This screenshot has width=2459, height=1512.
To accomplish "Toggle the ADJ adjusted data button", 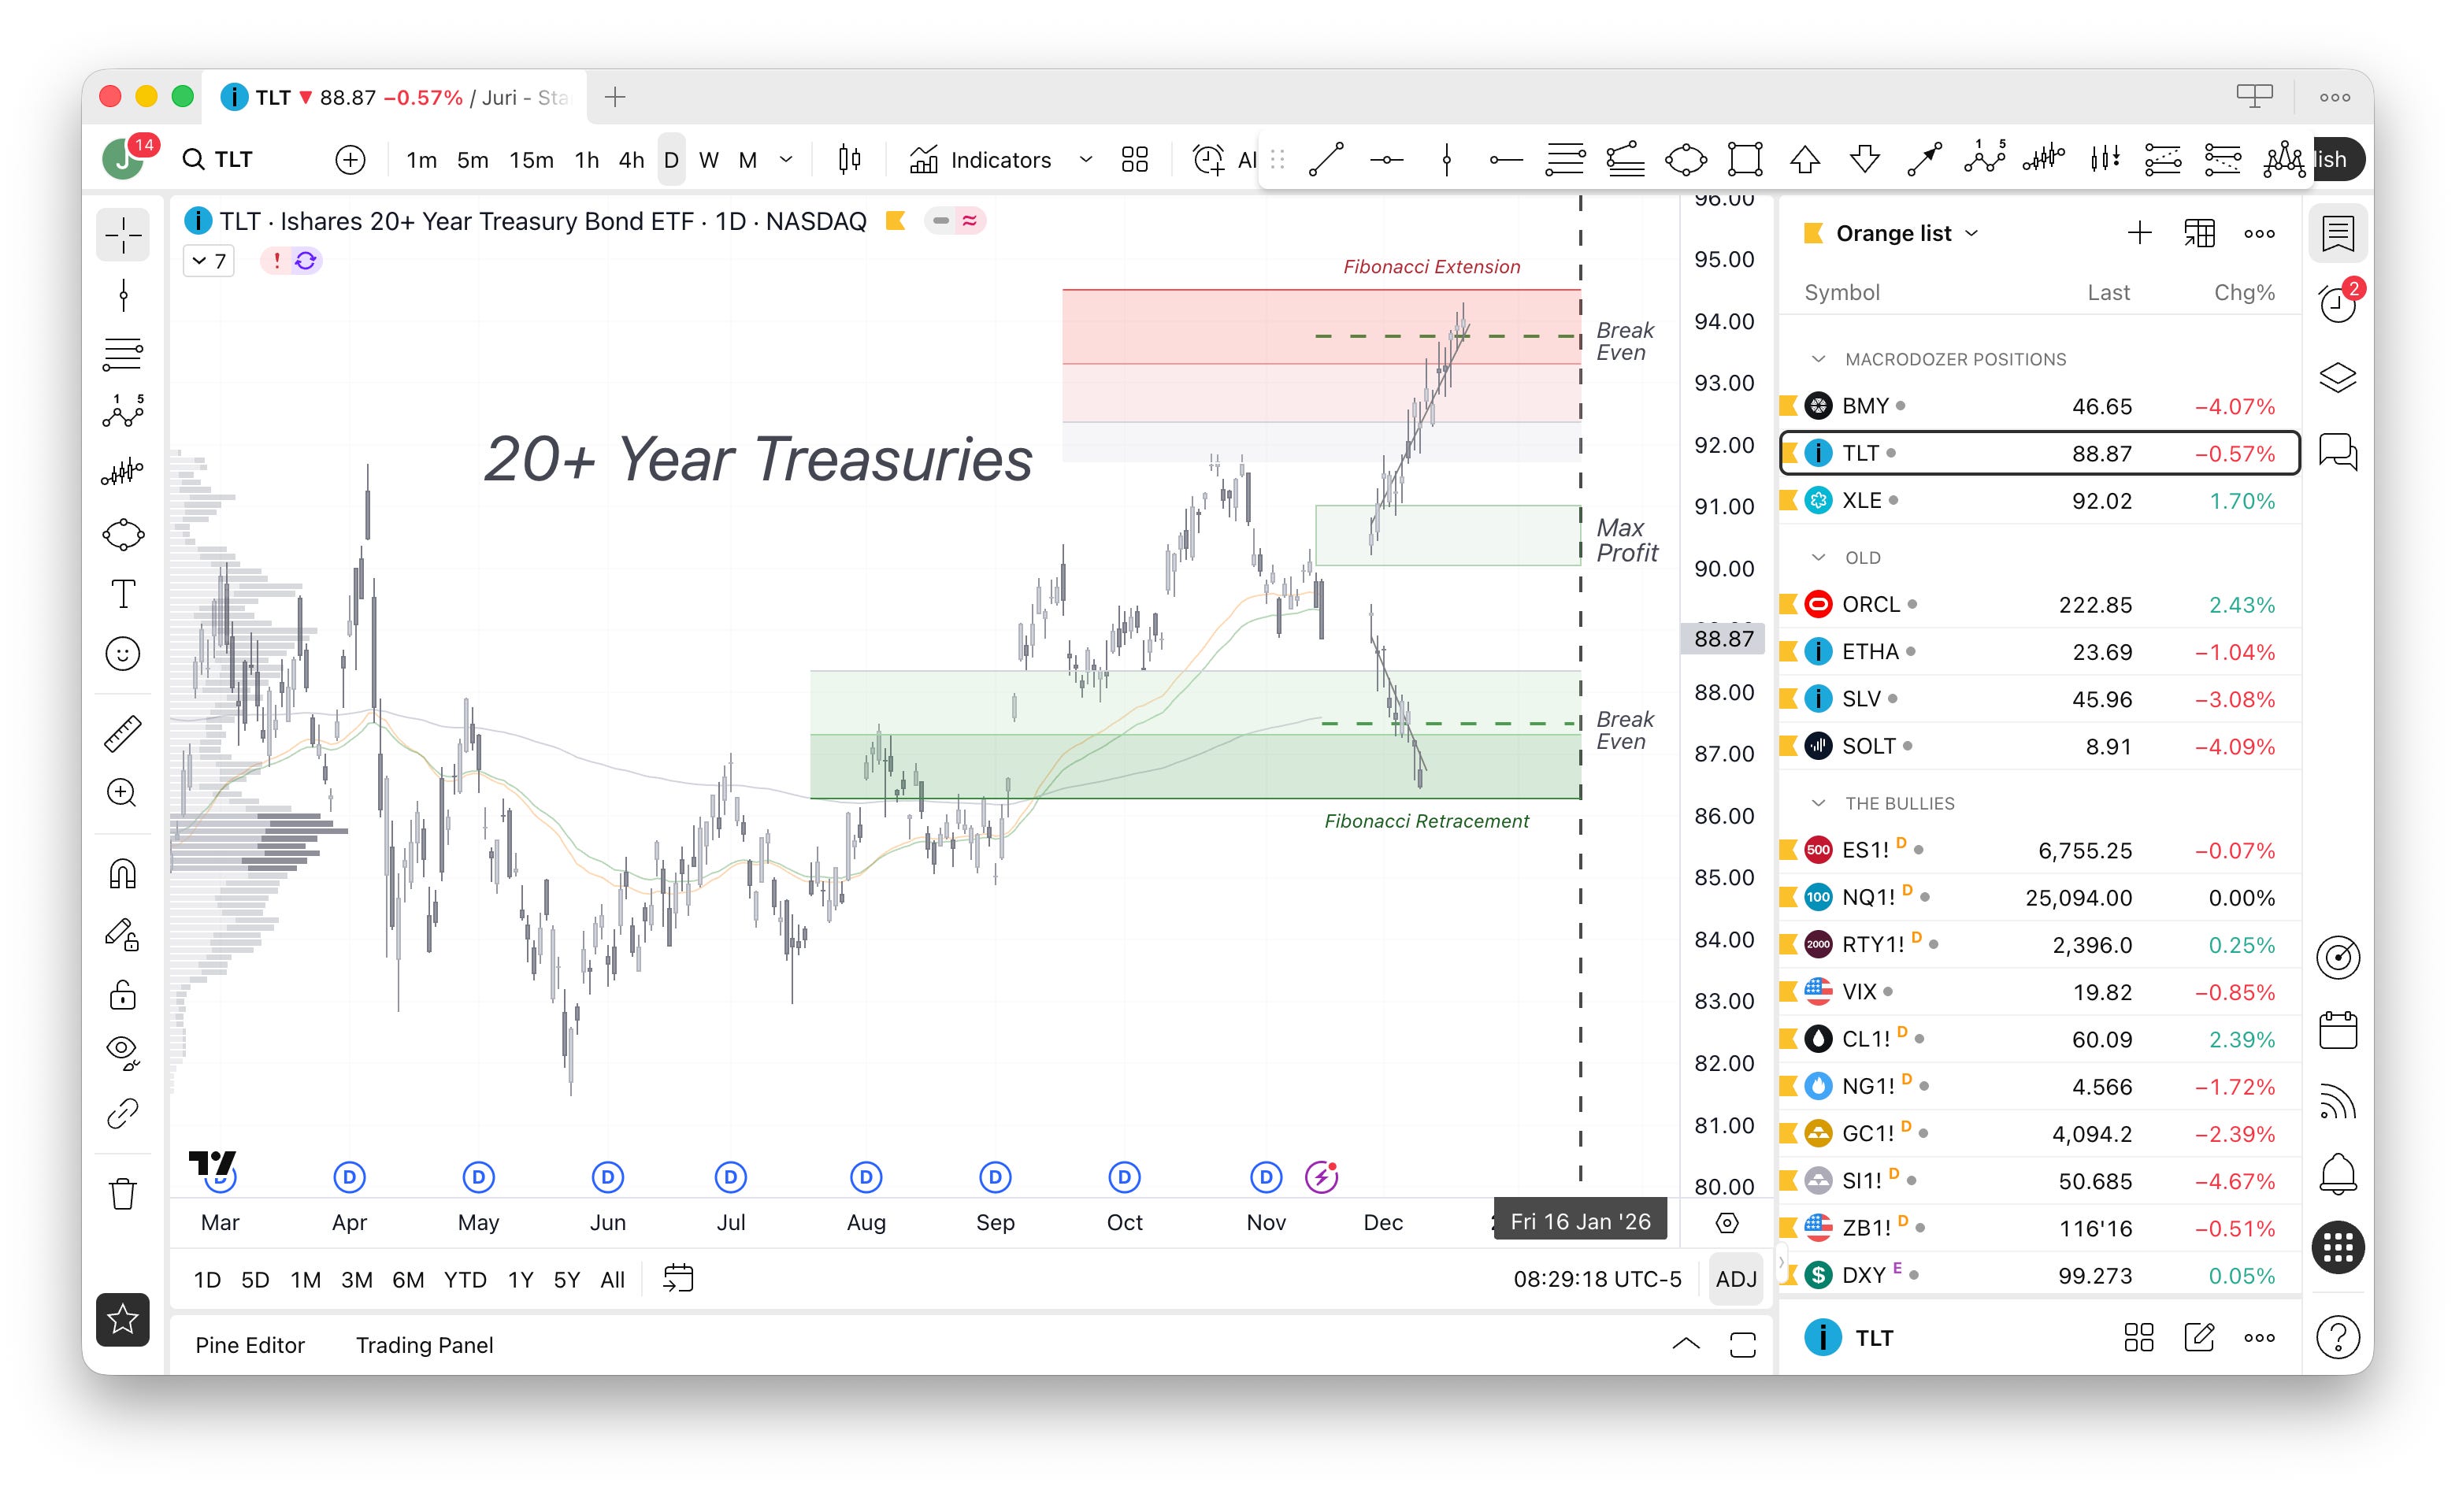I will (1735, 1279).
